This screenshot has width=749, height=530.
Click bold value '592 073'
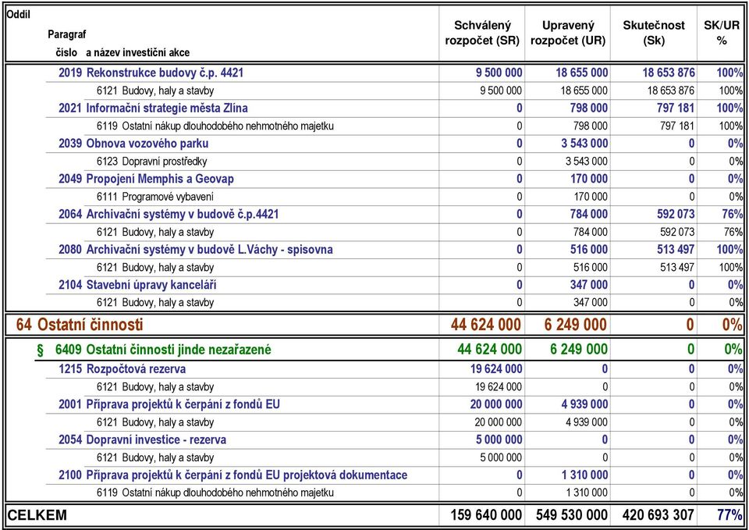[676, 214]
